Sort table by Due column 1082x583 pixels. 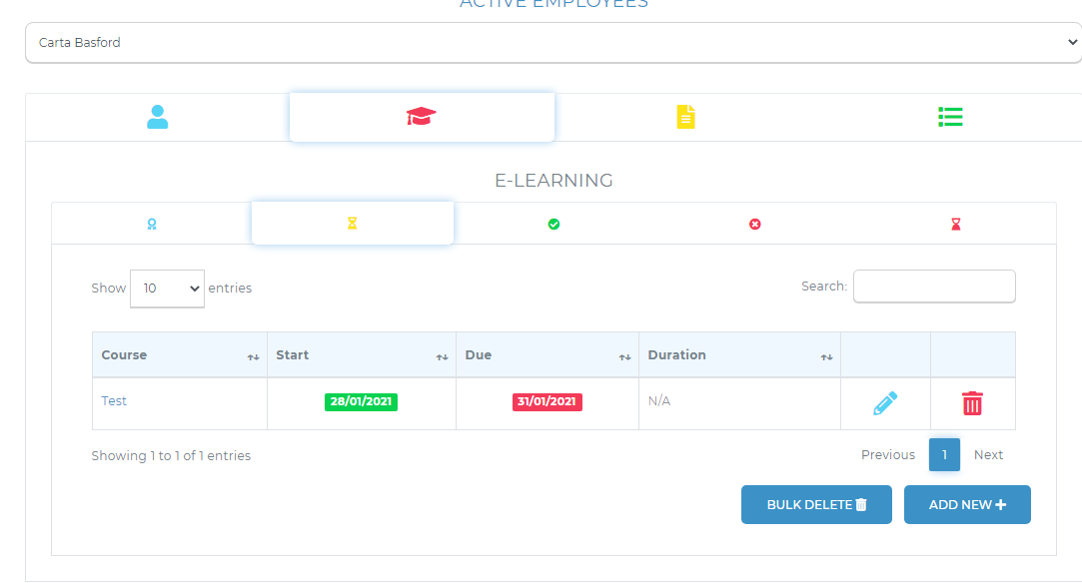tap(547, 355)
